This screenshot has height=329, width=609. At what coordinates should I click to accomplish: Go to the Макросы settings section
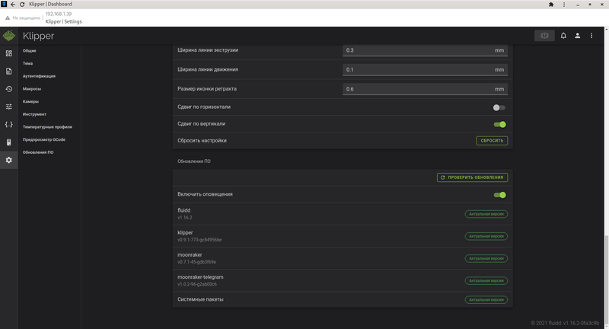[30, 88]
